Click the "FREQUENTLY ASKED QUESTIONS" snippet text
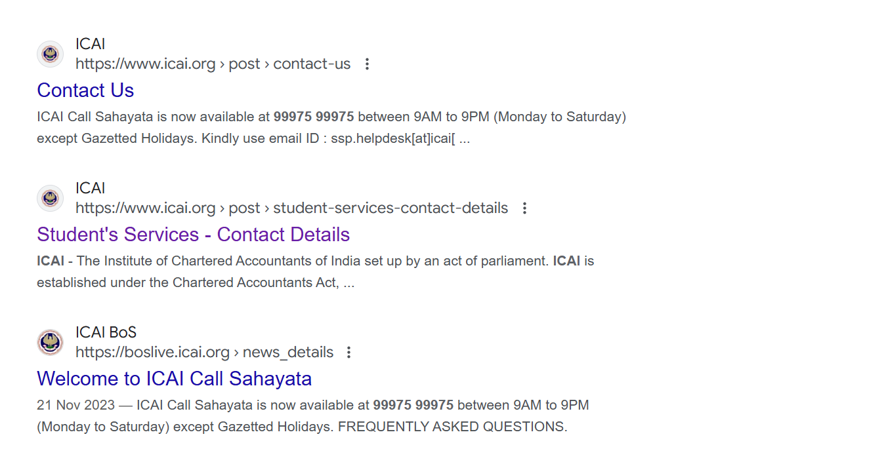 [452, 427]
